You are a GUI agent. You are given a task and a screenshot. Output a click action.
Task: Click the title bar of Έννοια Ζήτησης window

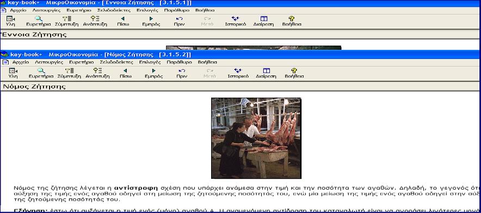[x=240, y=3]
